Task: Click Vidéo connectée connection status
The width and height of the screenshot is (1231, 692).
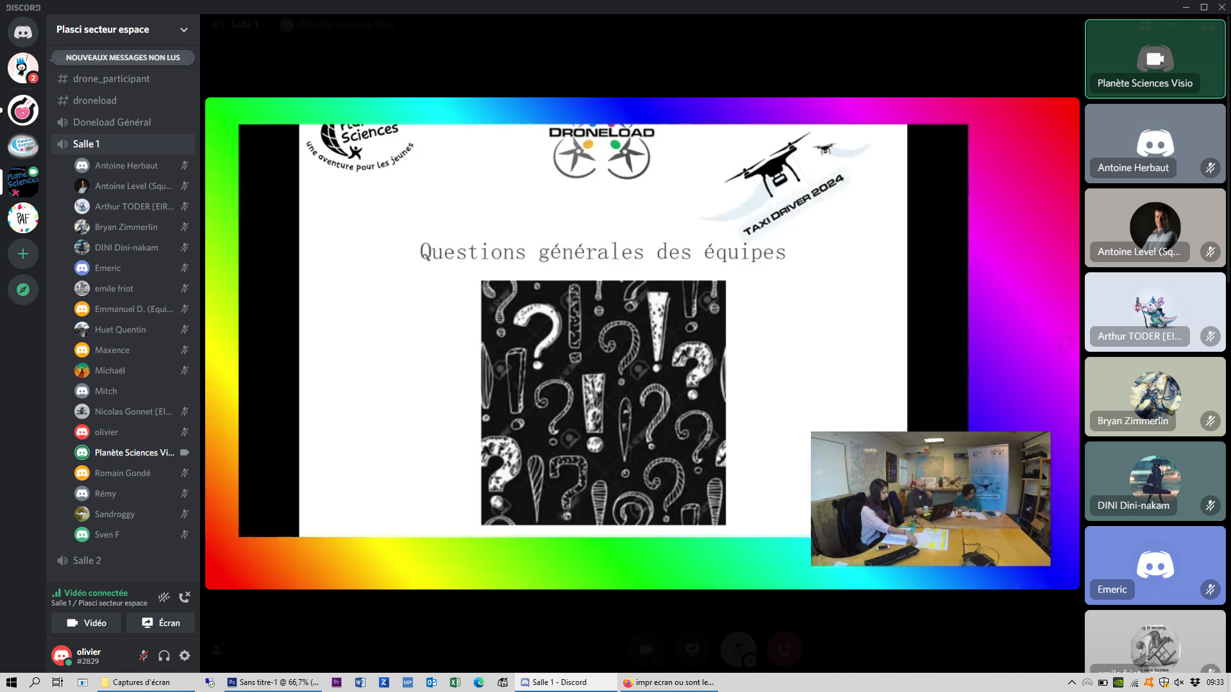Action: pyautogui.click(x=96, y=593)
